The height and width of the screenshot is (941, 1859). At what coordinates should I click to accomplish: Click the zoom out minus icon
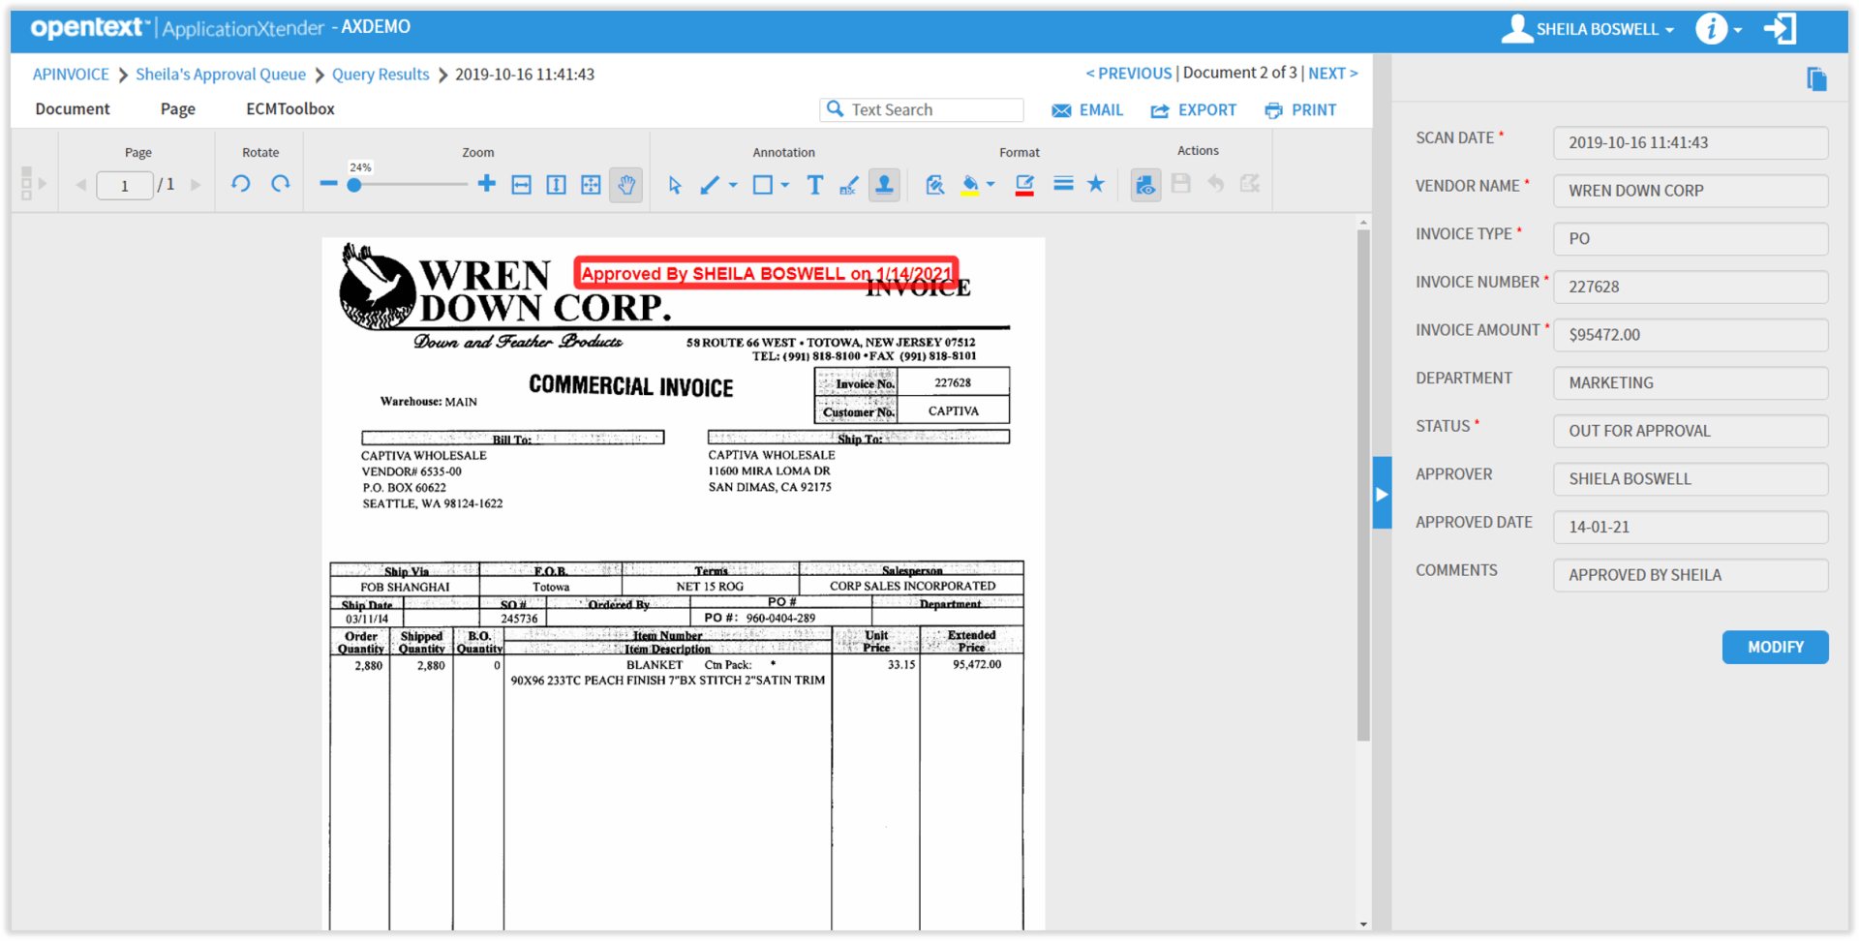point(328,184)
